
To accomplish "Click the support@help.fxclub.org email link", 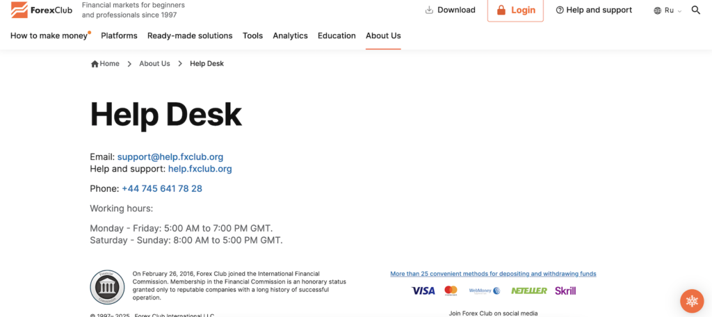I will 170,157.
